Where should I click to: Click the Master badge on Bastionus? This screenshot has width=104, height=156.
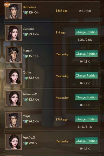point(7,4)
